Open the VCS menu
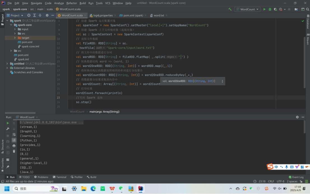This screenshot has height=194, width=310. coord(108,3)
